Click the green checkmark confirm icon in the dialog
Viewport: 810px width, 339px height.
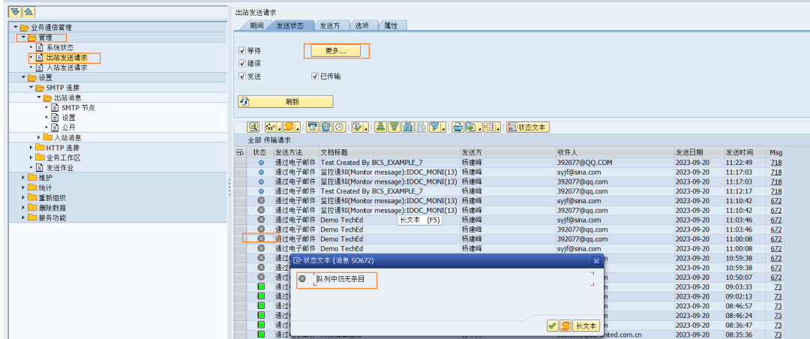click(553, 326)
